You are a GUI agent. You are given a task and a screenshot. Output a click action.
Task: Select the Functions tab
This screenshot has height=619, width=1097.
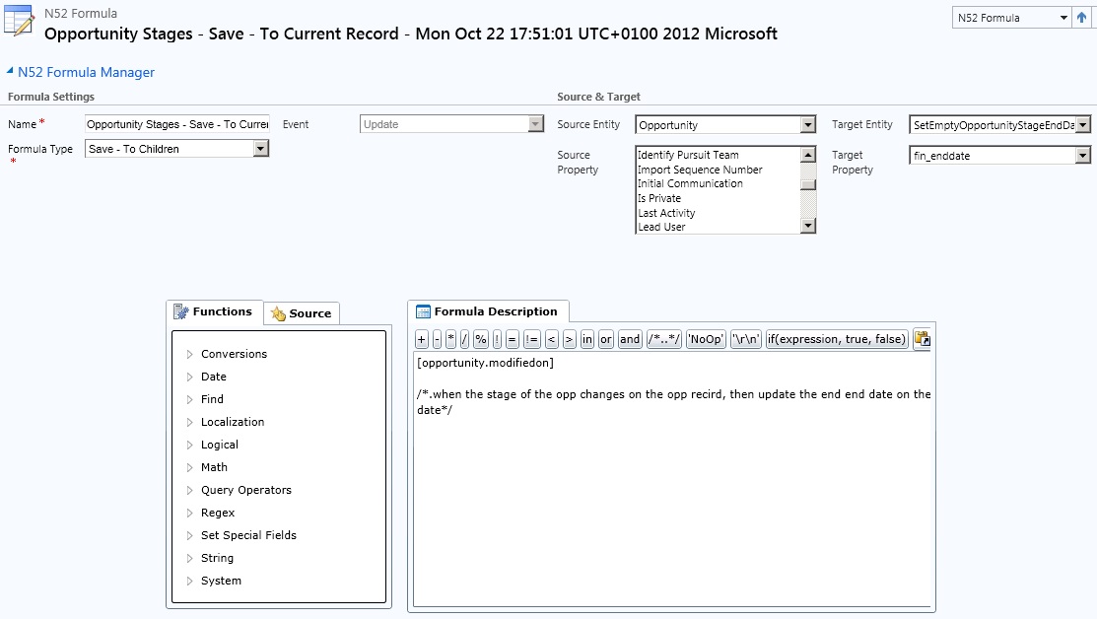[214, 311]
